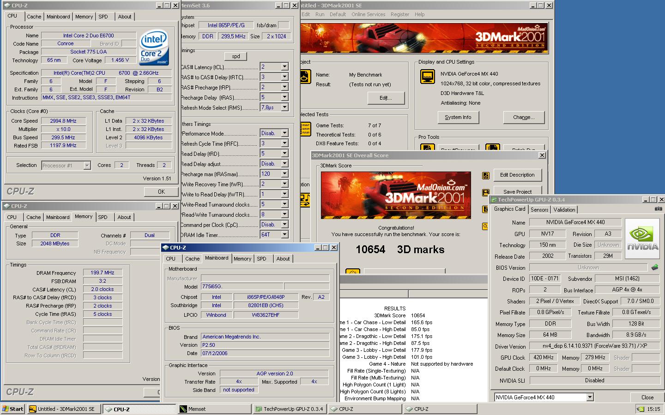Click the small icon beside Edit Description
Screen dimensions: 665x415
click(x=485, y=175)
